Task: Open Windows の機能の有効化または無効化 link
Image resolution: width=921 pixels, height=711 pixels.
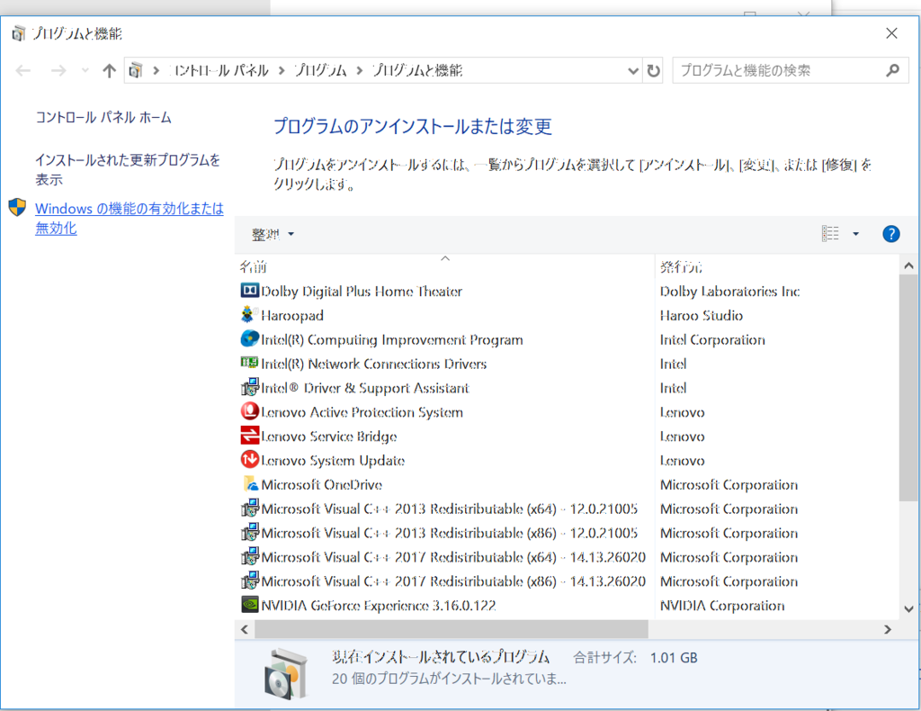Action: 130,218
